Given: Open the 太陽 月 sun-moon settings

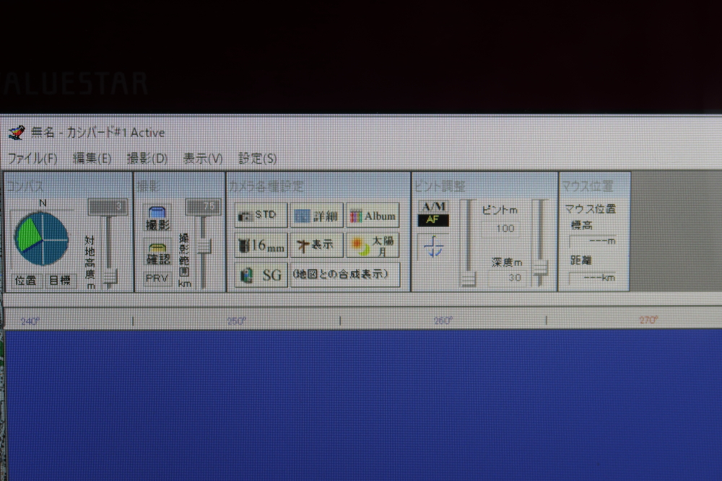Looking at the screenshot, I should pyautogui.click(x=373, y=245).
